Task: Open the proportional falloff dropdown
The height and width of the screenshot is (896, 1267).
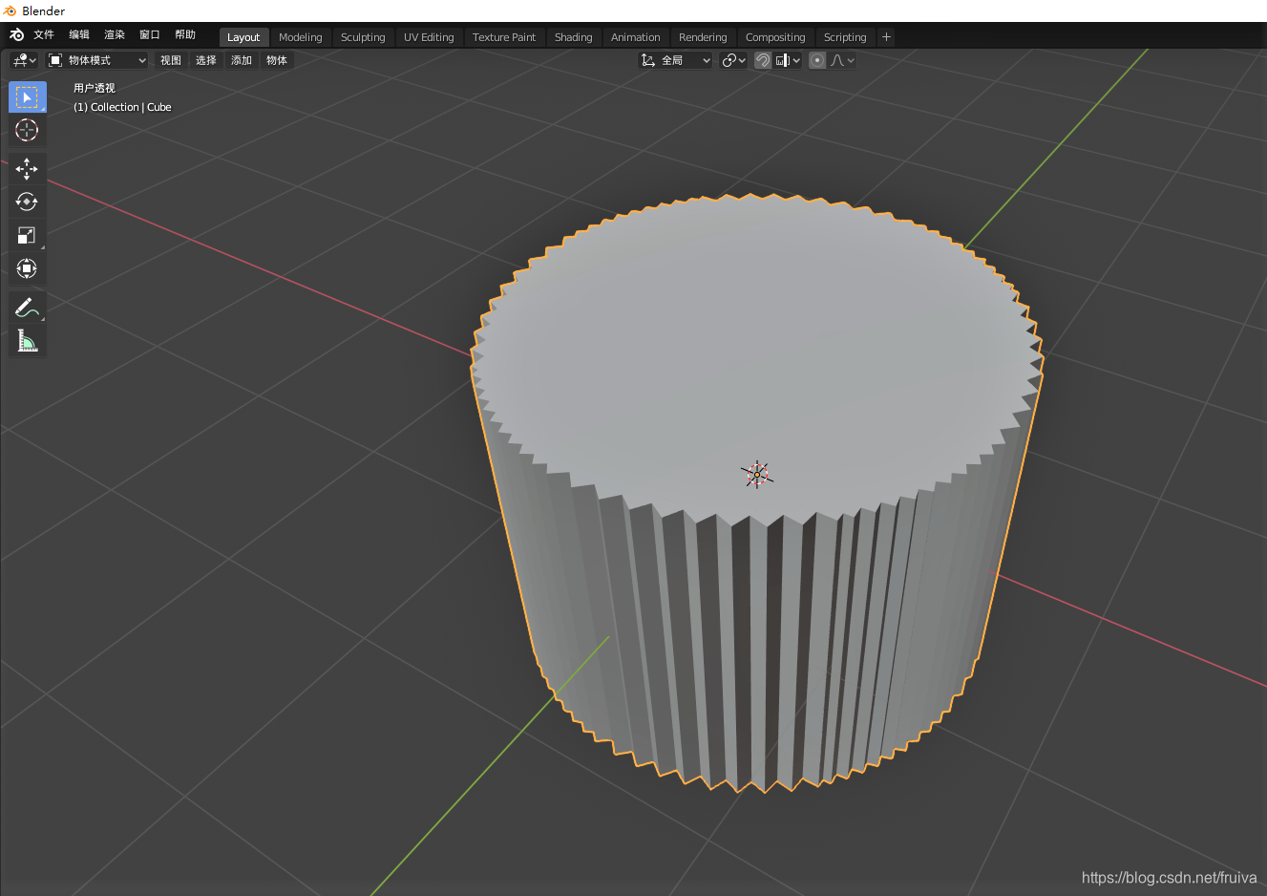Action: [x=842, y=60]
